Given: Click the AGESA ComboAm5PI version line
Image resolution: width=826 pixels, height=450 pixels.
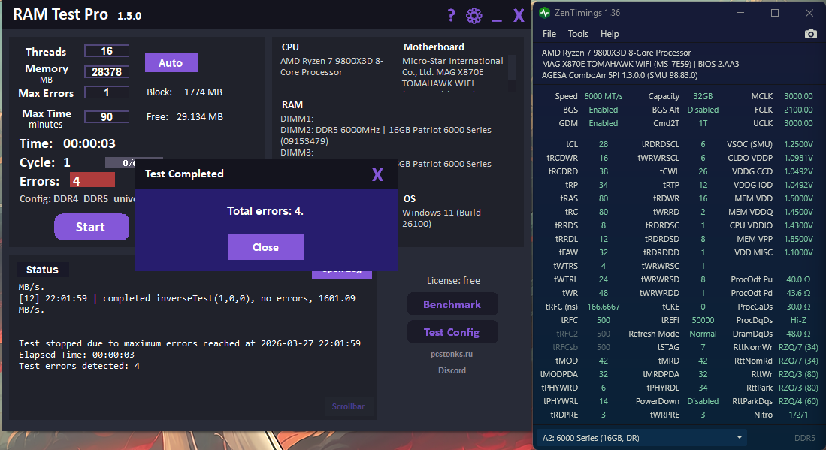Looking at the screenshot, I should coord(619,75).
